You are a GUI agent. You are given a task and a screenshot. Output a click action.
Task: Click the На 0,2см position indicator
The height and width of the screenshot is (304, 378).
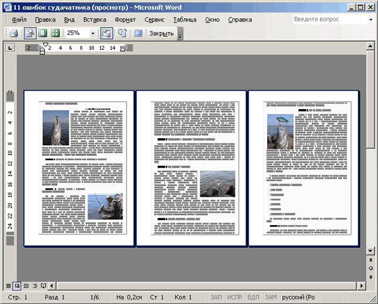pos(129,297)
